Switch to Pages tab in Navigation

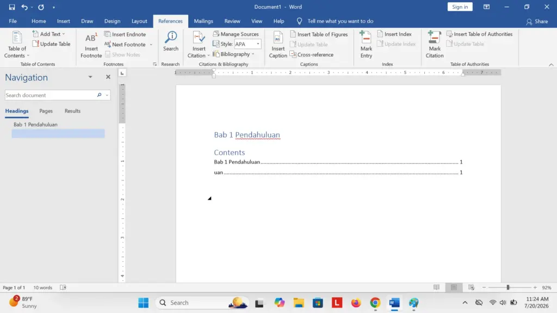(x=46, y=111)
